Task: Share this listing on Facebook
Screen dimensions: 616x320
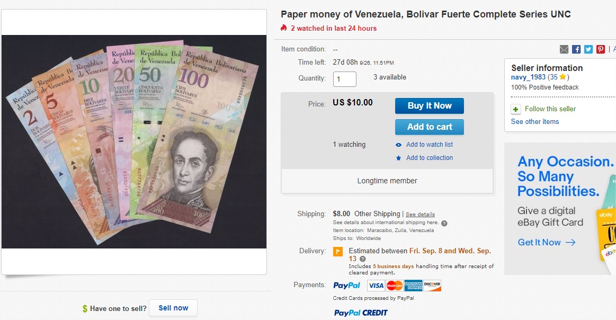Action: click(x=576, y=49)
